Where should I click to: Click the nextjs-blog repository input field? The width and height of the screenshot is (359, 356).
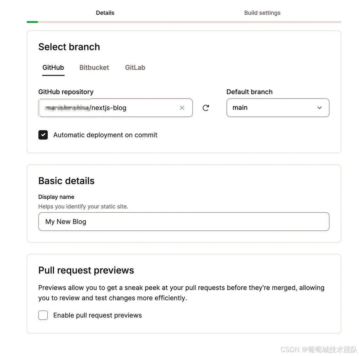(x=131, y=108)
